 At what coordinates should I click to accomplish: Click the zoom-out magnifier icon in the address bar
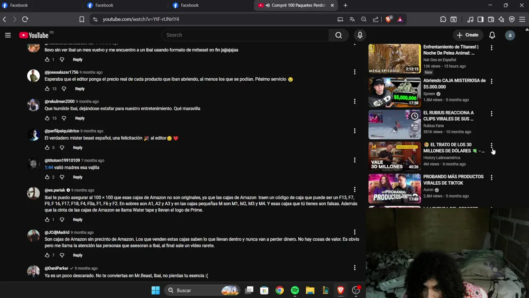pos(364,19)
